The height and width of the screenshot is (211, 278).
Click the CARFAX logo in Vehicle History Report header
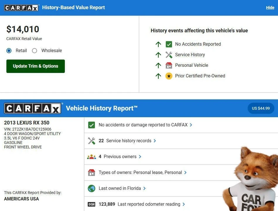(33, 108)
